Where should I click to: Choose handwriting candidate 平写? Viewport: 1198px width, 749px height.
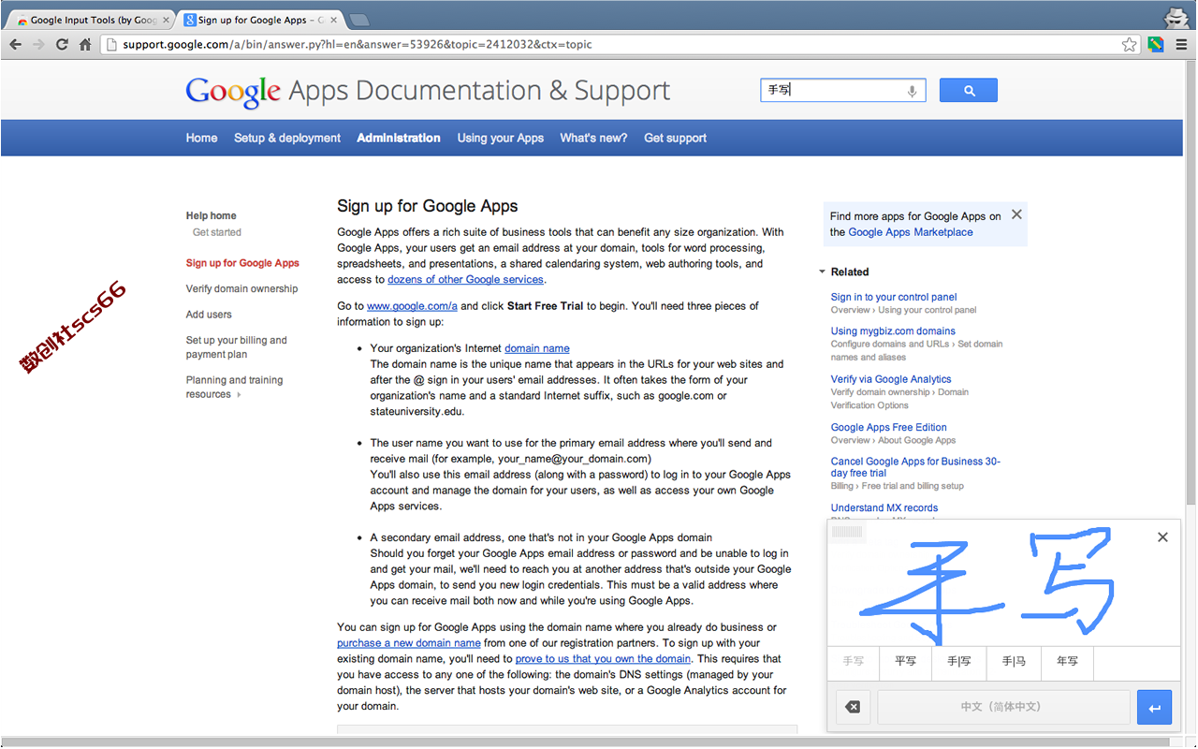(x=905, y=662)
